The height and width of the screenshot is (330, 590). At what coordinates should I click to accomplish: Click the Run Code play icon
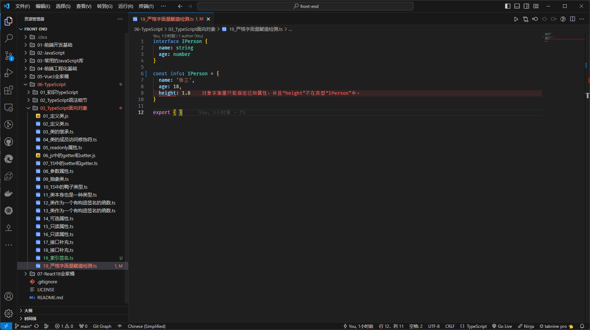click(x=516, y=19)
